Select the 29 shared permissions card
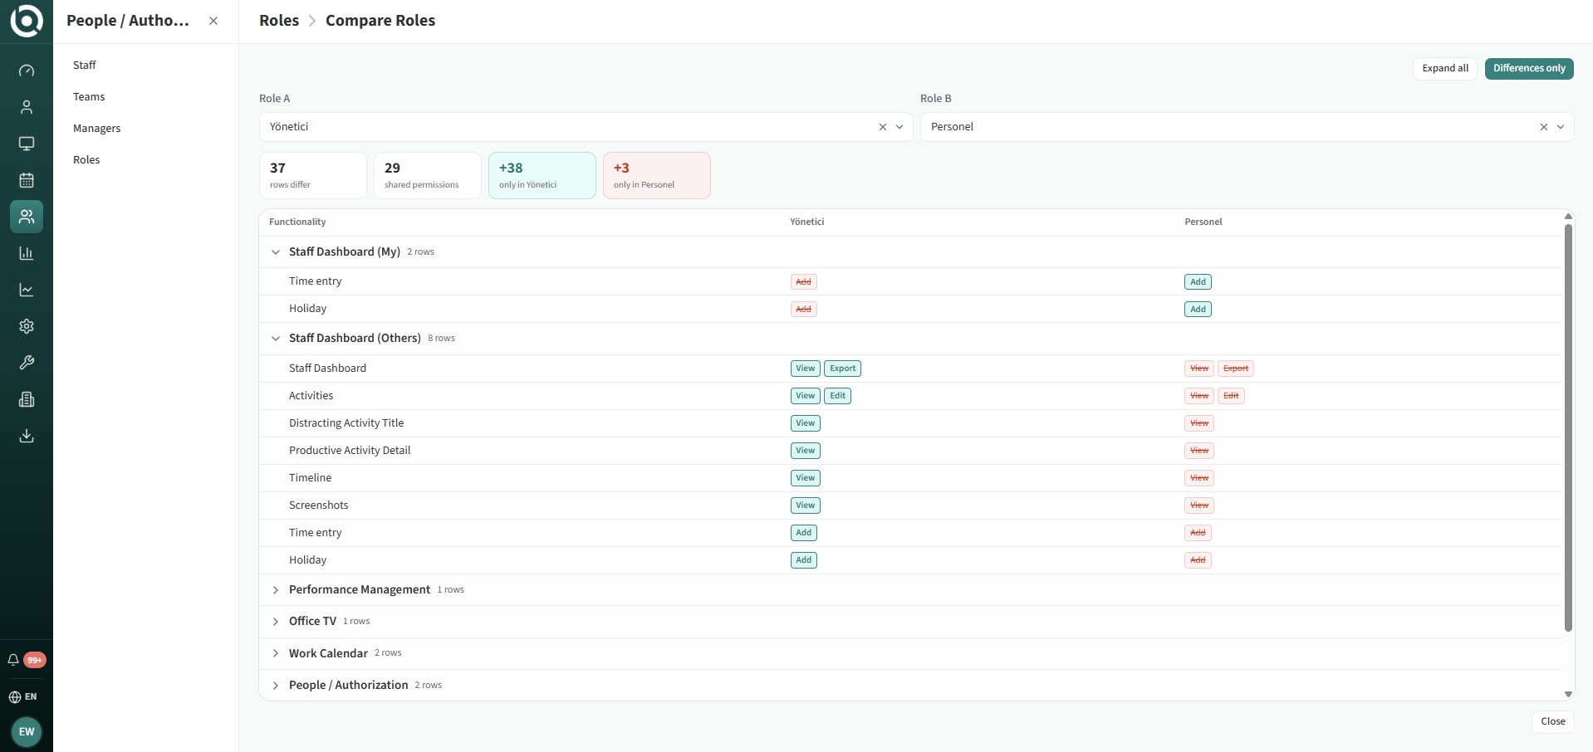 [x=428, y=175]
